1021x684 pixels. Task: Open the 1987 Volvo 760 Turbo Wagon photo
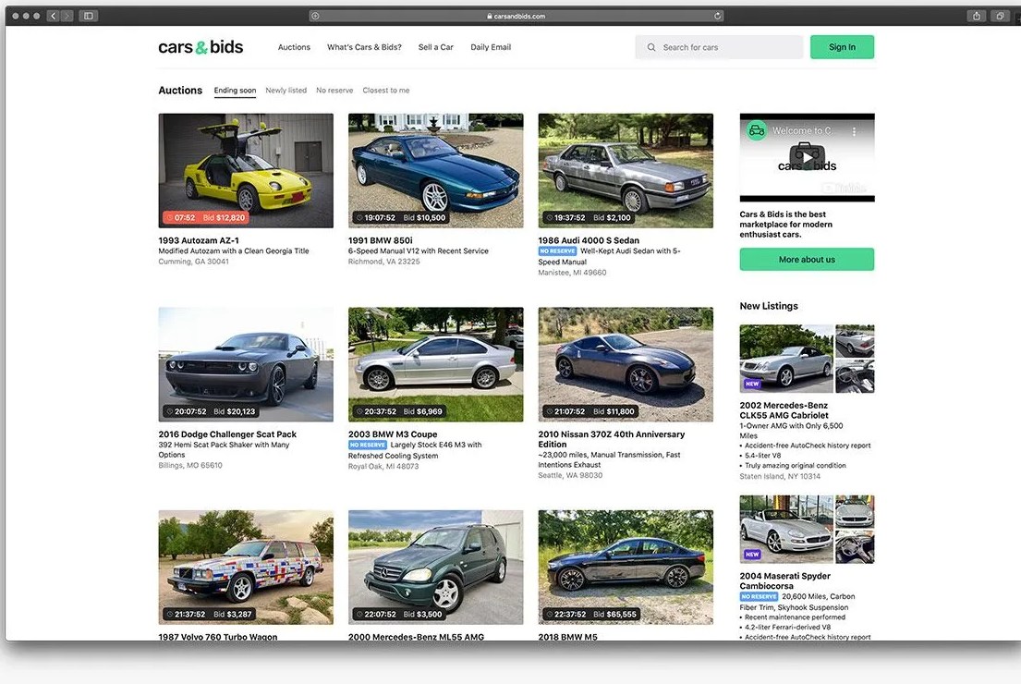point(246,567)
